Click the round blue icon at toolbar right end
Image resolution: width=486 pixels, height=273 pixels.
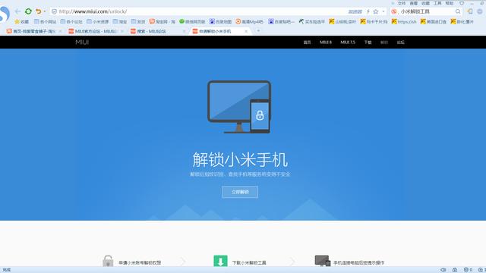click(x=480, y=11)
